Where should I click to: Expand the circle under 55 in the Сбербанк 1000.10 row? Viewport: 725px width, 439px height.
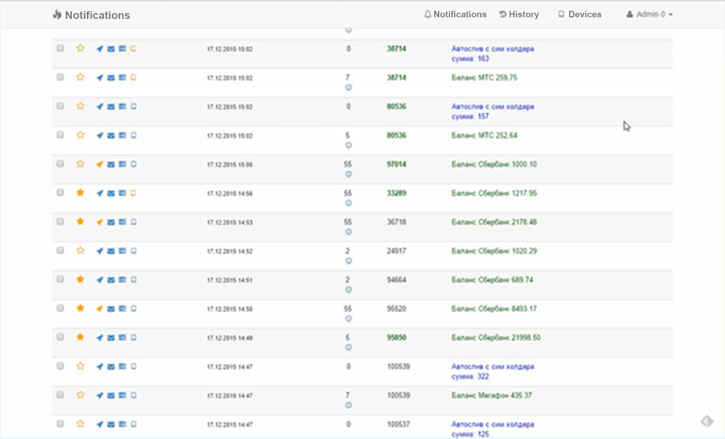348,174
